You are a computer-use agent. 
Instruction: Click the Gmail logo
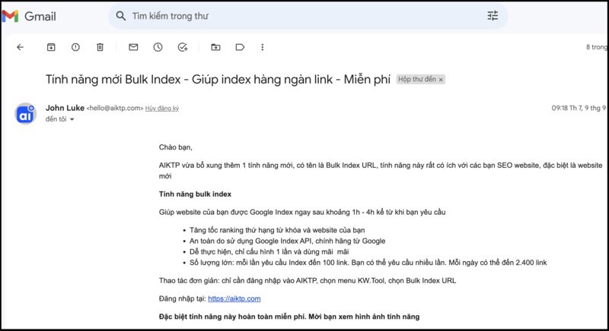tap(29, 16)
